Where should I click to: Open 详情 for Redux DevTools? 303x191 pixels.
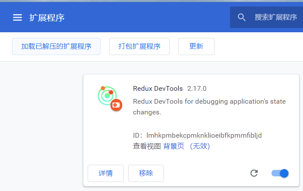click(106, 173)
